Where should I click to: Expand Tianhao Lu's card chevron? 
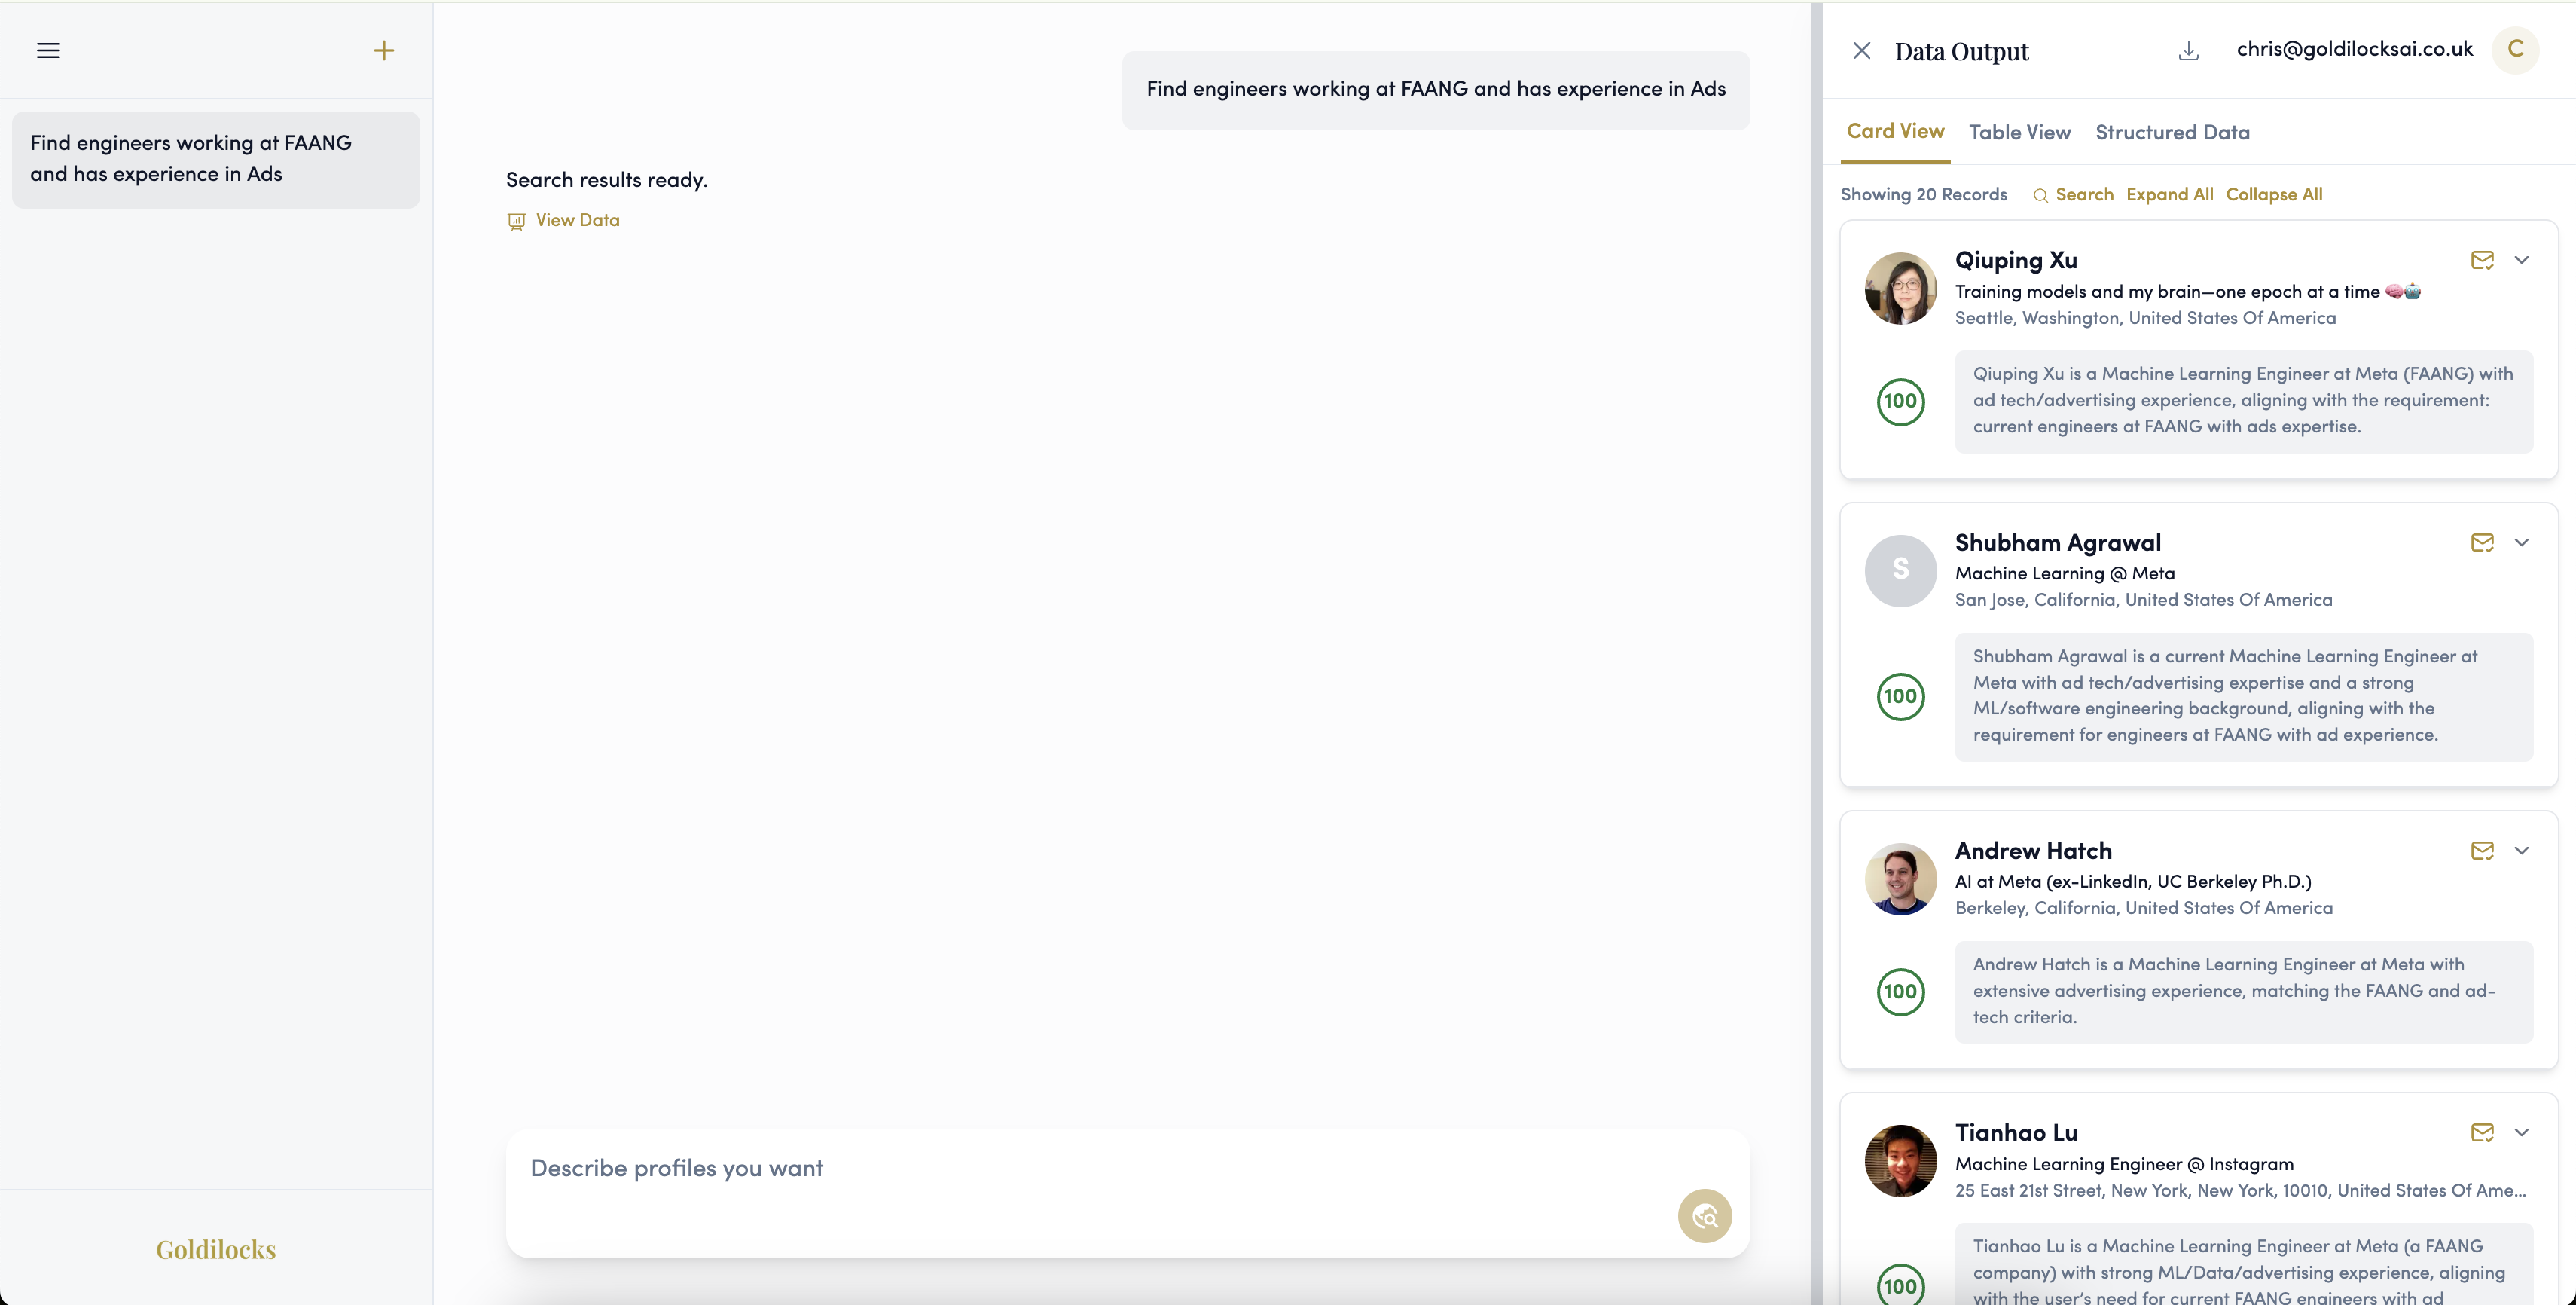coord(2522,1132)
